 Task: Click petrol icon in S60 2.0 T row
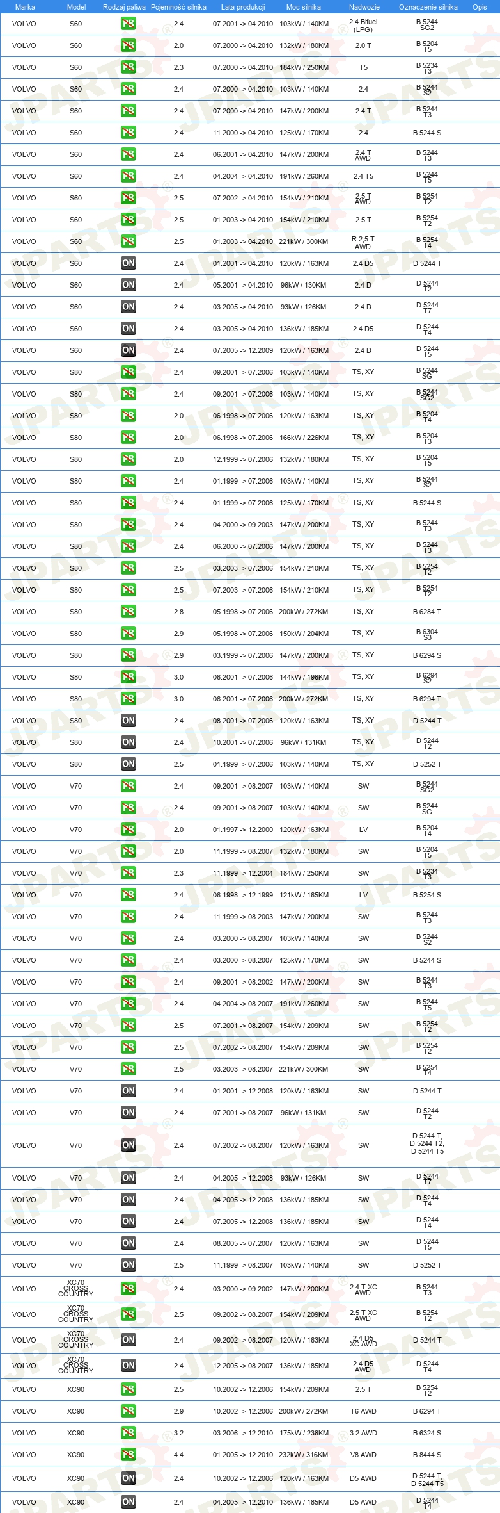[128, 45]
